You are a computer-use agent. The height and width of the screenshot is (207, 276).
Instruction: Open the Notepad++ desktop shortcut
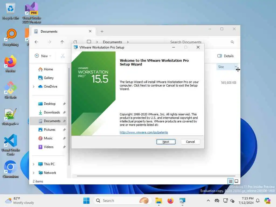(11, 116)
